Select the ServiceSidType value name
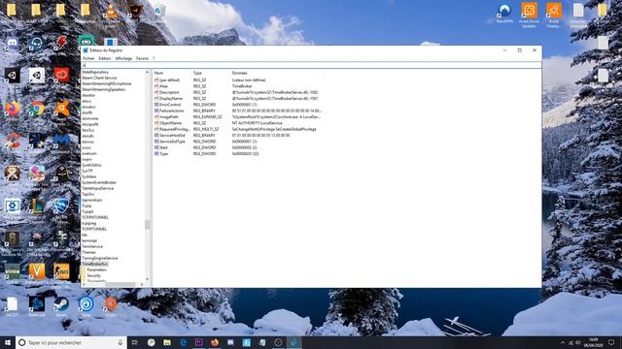 tap(172, 142)
